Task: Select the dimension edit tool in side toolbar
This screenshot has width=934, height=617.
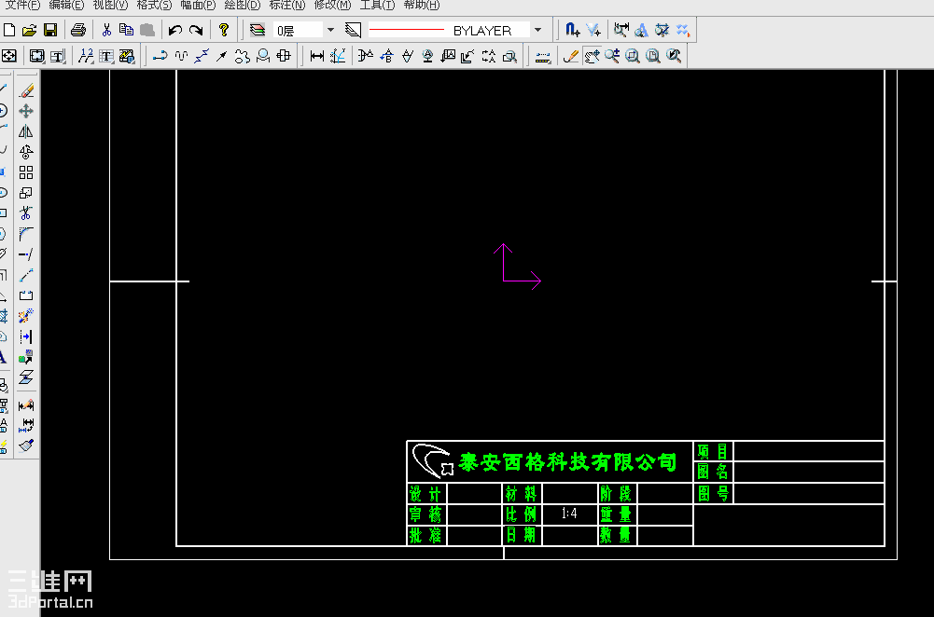Action: (x=26, y=405)
